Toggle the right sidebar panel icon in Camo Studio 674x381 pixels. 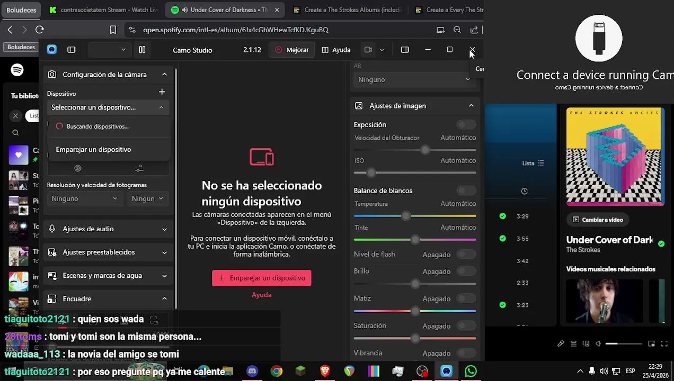pyautogui.click(x=405, y=50)
